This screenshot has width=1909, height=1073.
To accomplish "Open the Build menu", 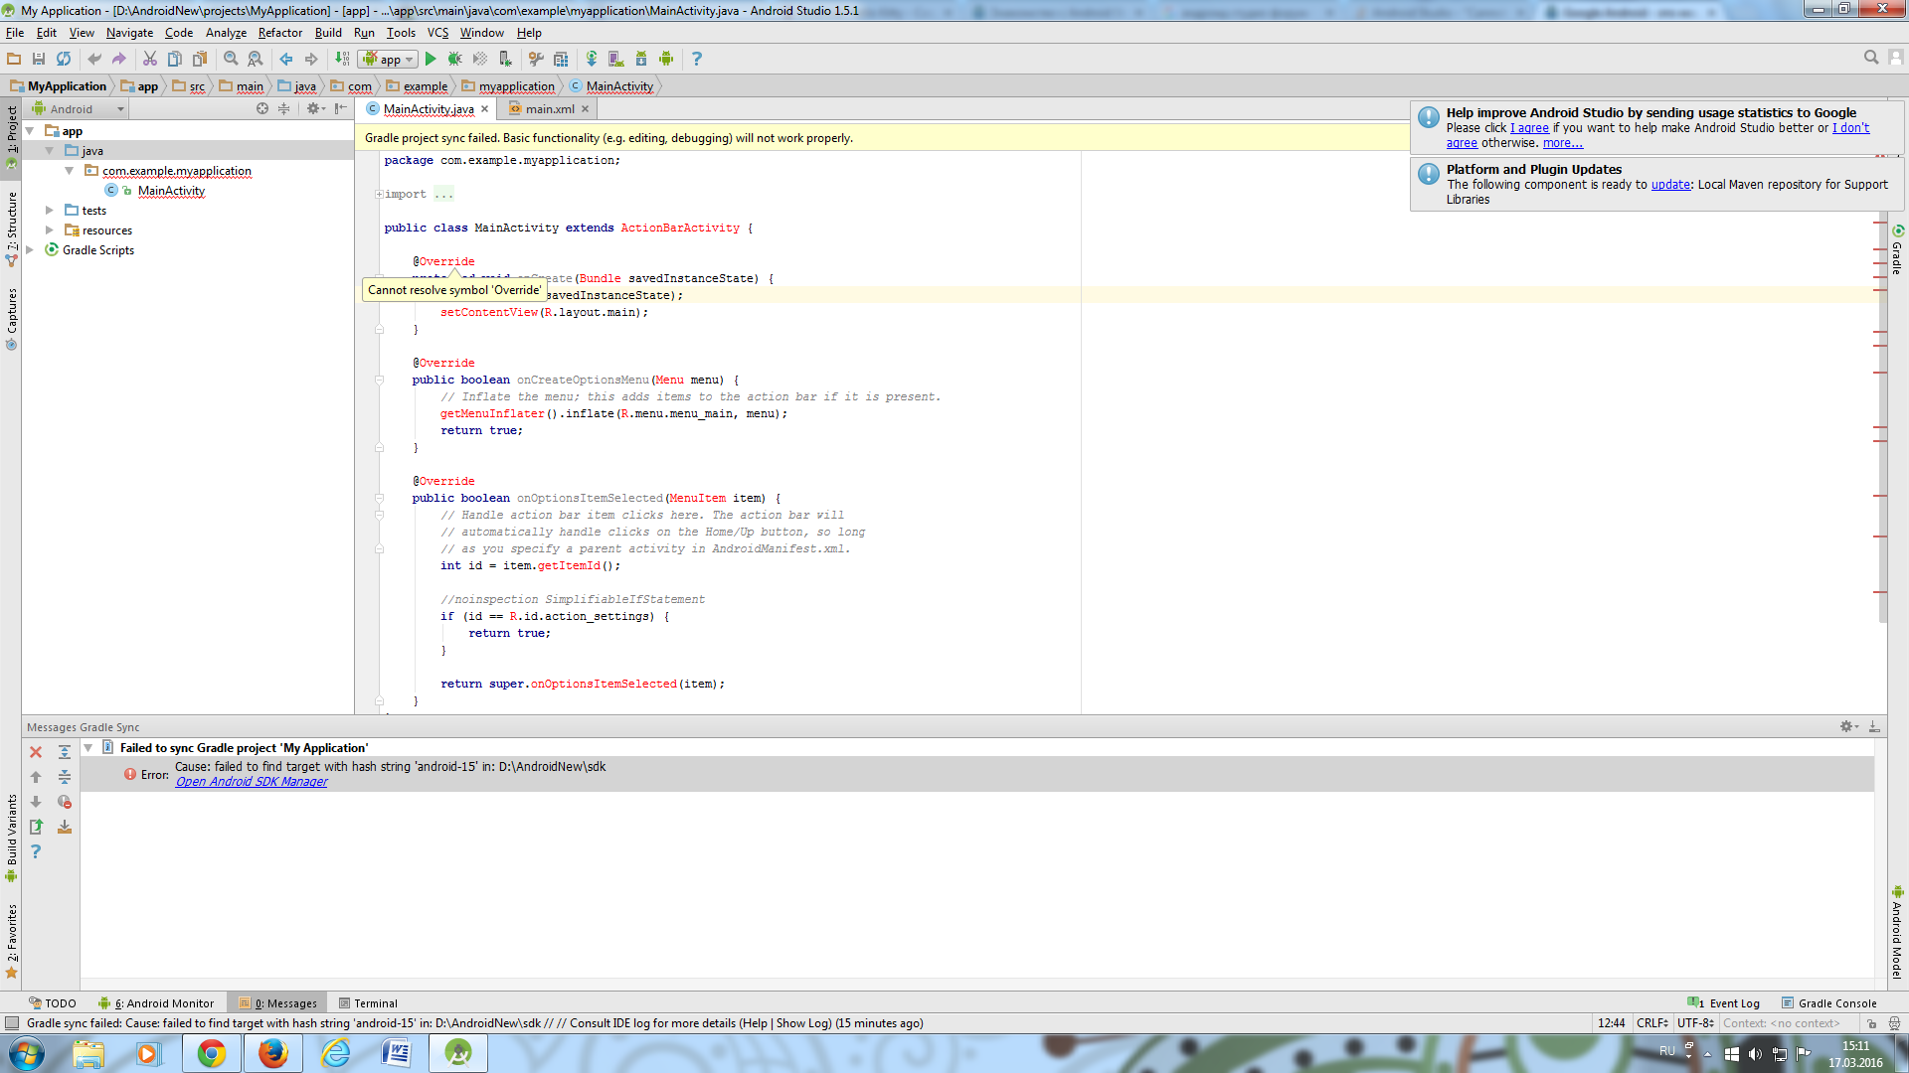I will (x=328, y=33).
